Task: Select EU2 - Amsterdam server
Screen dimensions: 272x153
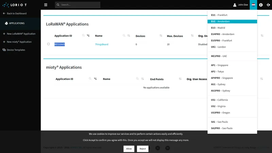Action: (x=232, y=21)
